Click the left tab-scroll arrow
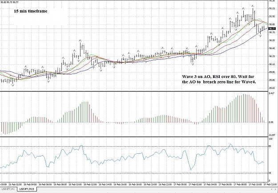The height and width of the screenshot is (193, 278). pos(272,189)
